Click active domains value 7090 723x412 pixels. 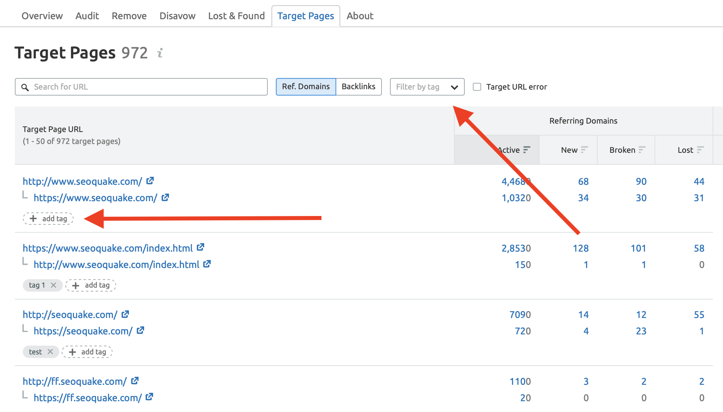520,315
